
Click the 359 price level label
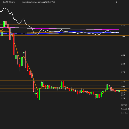point(123,93)
